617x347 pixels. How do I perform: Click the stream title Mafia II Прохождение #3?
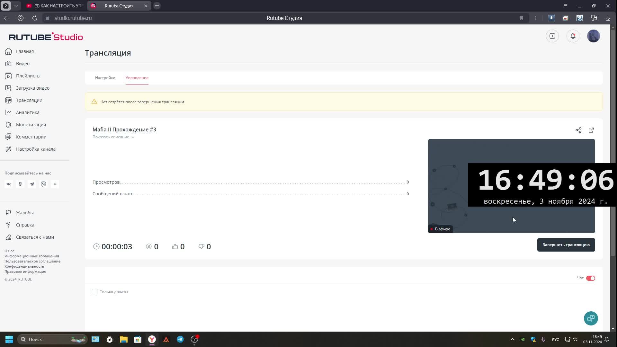point(124,129)
